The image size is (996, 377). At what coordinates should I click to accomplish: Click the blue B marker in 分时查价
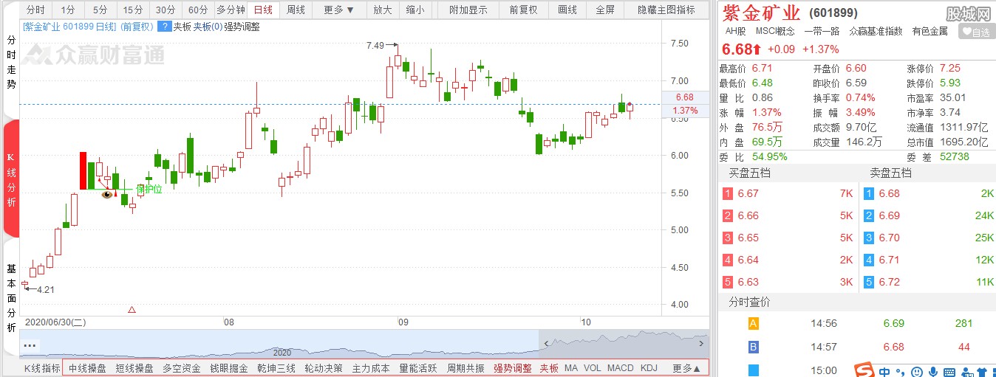754,347
